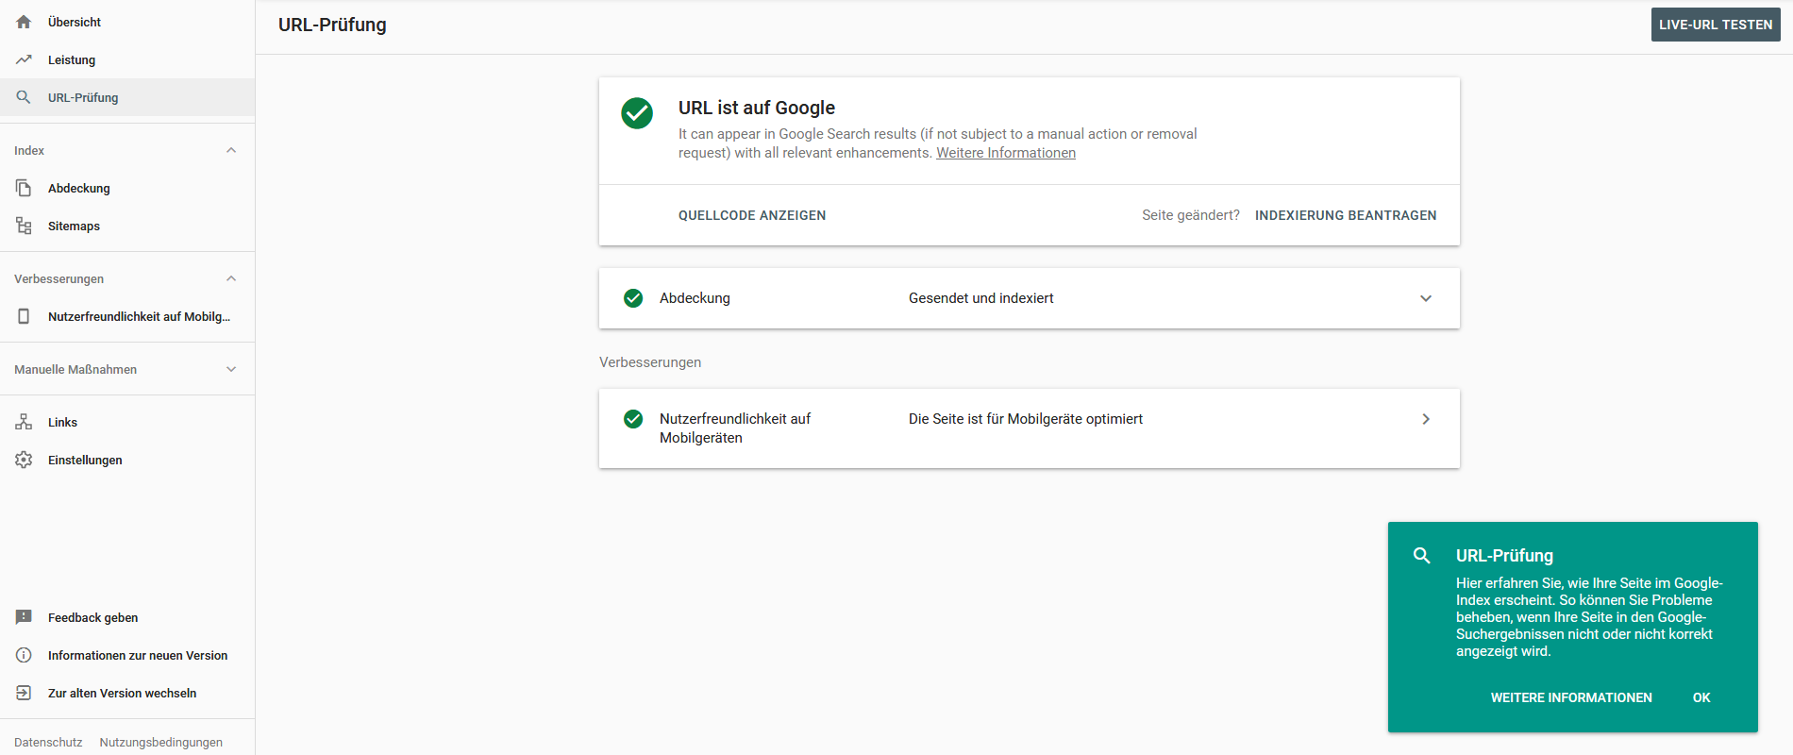Click the text Die Seite ist für Mobilgeräte optimiert
Image resolution: width=1793 pixels, height=755 pixels.
point(1026,419)
